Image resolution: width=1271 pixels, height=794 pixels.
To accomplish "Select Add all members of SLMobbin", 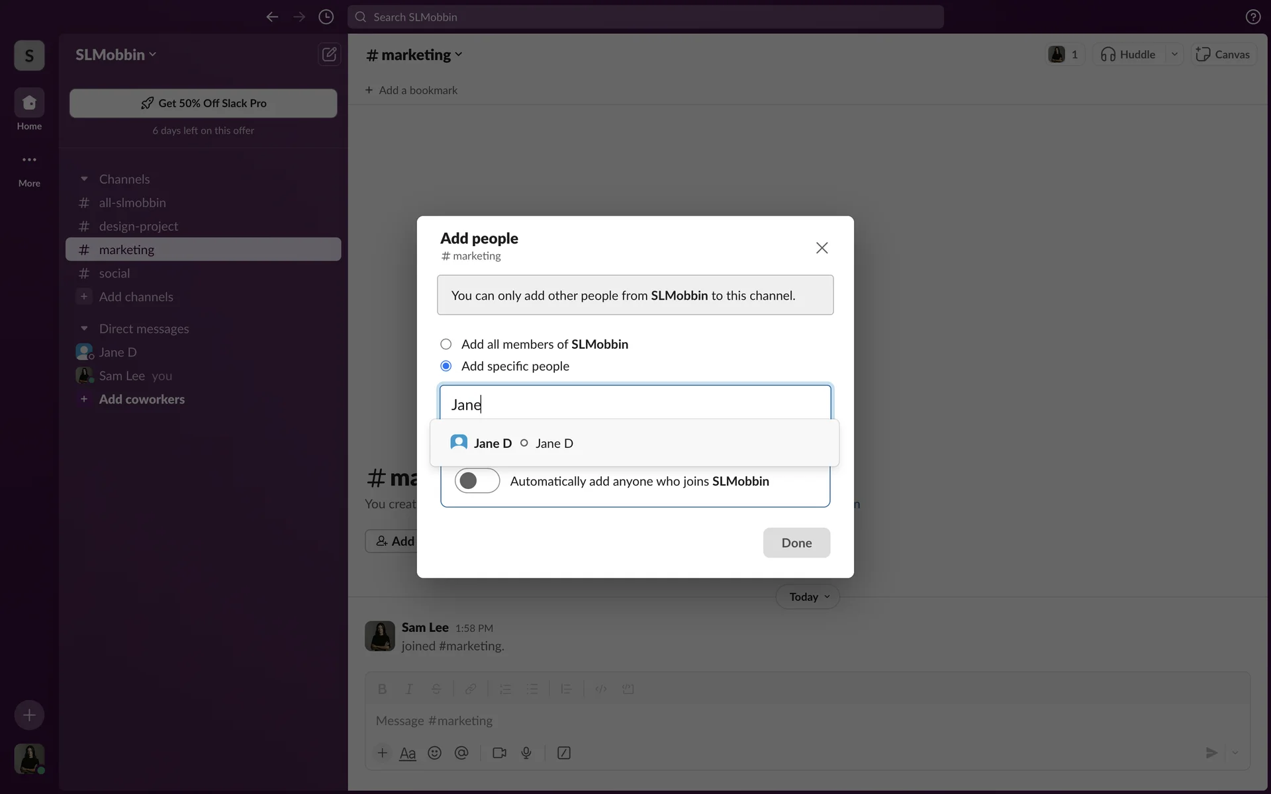I will [446, 344].
